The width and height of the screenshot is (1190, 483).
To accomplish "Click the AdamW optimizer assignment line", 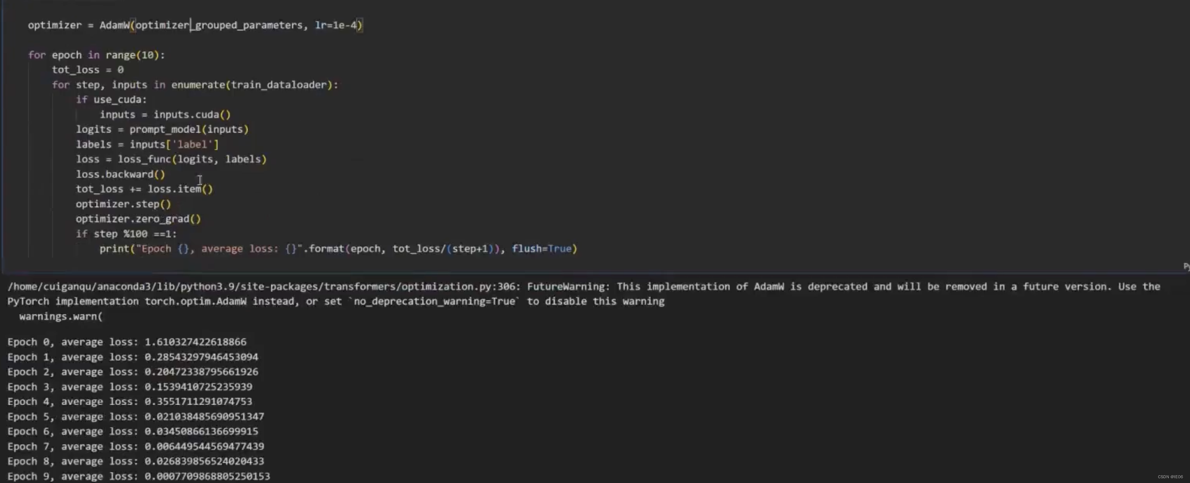I will [195, 25].
